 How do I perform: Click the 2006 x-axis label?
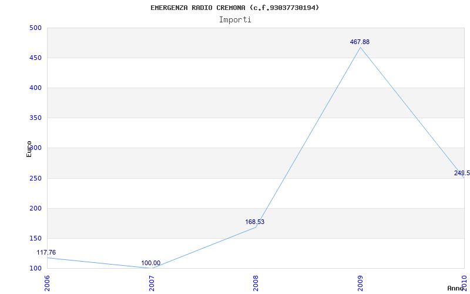[x=47, y=283]
